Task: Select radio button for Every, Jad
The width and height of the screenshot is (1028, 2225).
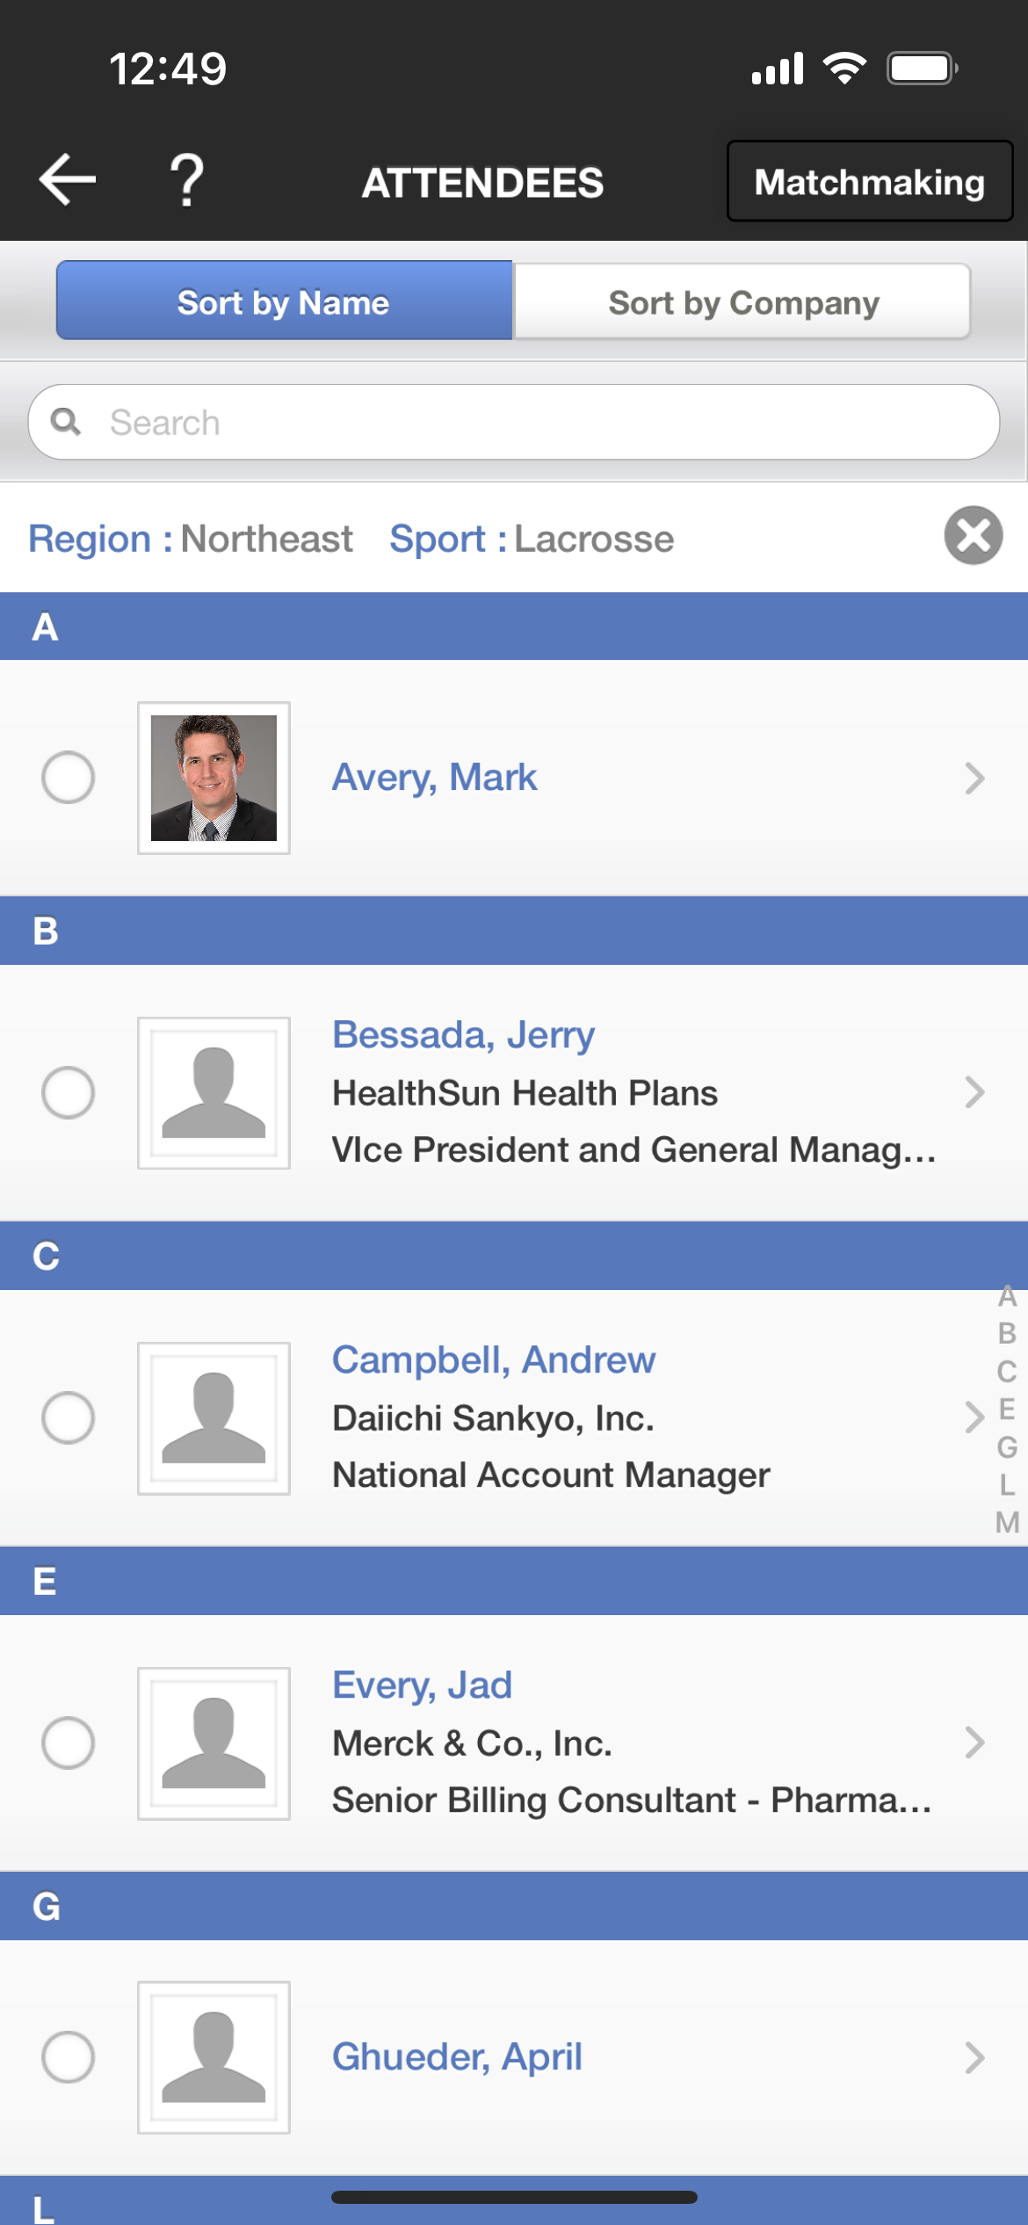Action: coord(68,1743)
